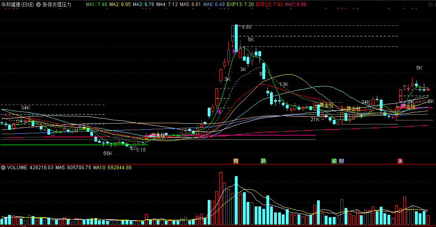Open the green 跌 event marker

[x=263, y=161]
